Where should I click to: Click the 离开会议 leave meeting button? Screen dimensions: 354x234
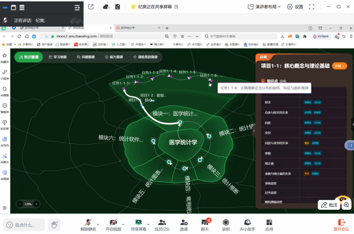(341, 225)
